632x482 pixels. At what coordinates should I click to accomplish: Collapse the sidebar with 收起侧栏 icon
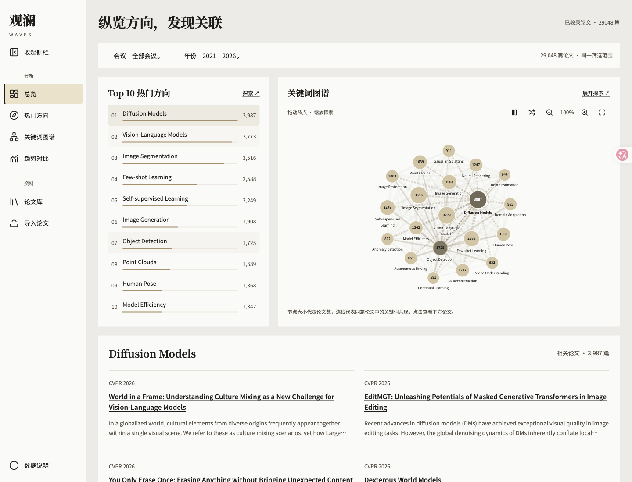click(14, 53)
